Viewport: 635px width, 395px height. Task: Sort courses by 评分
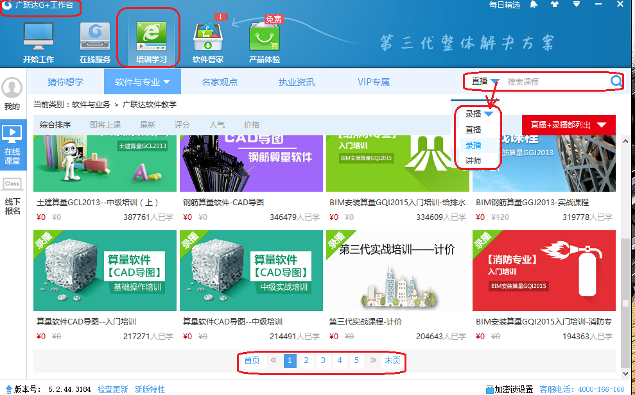[x=182, y=125]
